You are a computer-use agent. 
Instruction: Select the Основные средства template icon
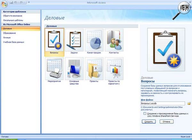(74, 69)
